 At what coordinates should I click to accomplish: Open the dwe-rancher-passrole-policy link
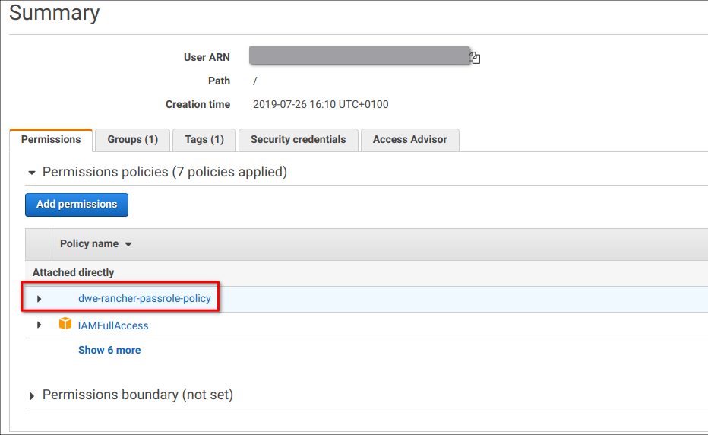(144, 298)
